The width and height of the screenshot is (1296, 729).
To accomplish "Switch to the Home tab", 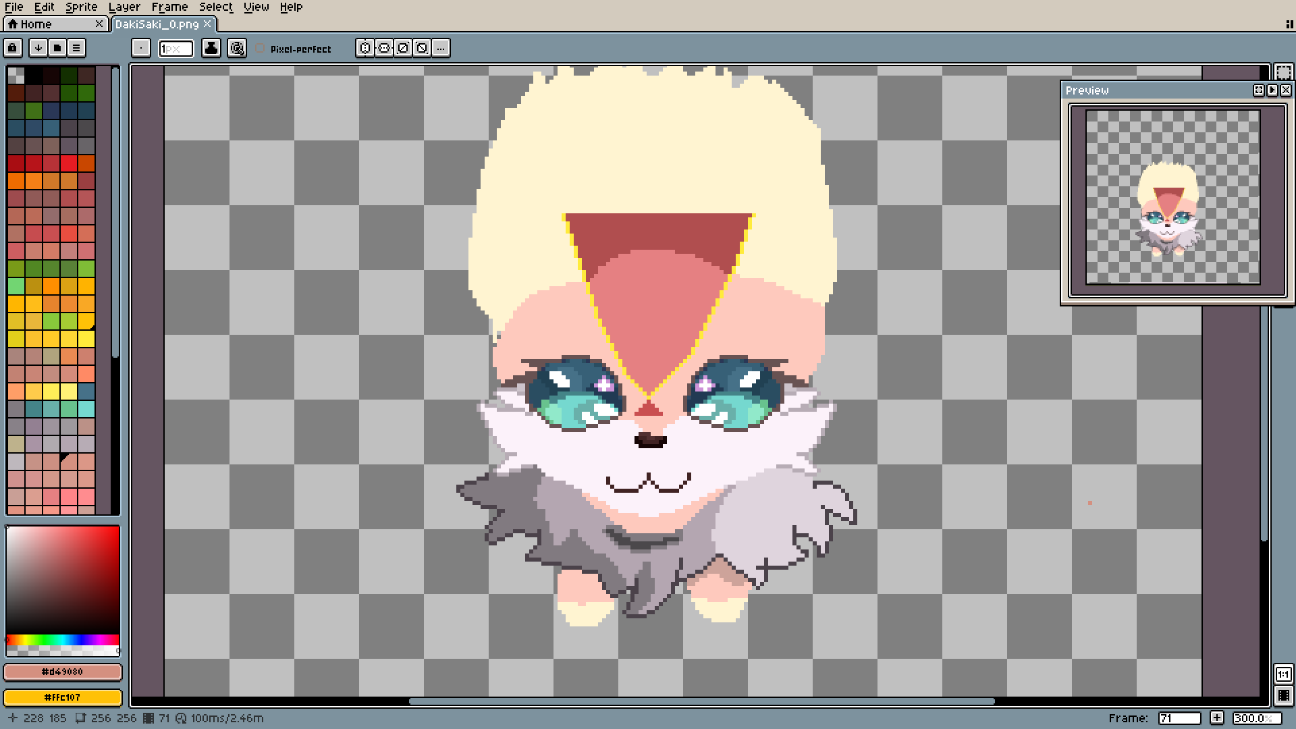I will pyautogui.click(x=36, y=24).
